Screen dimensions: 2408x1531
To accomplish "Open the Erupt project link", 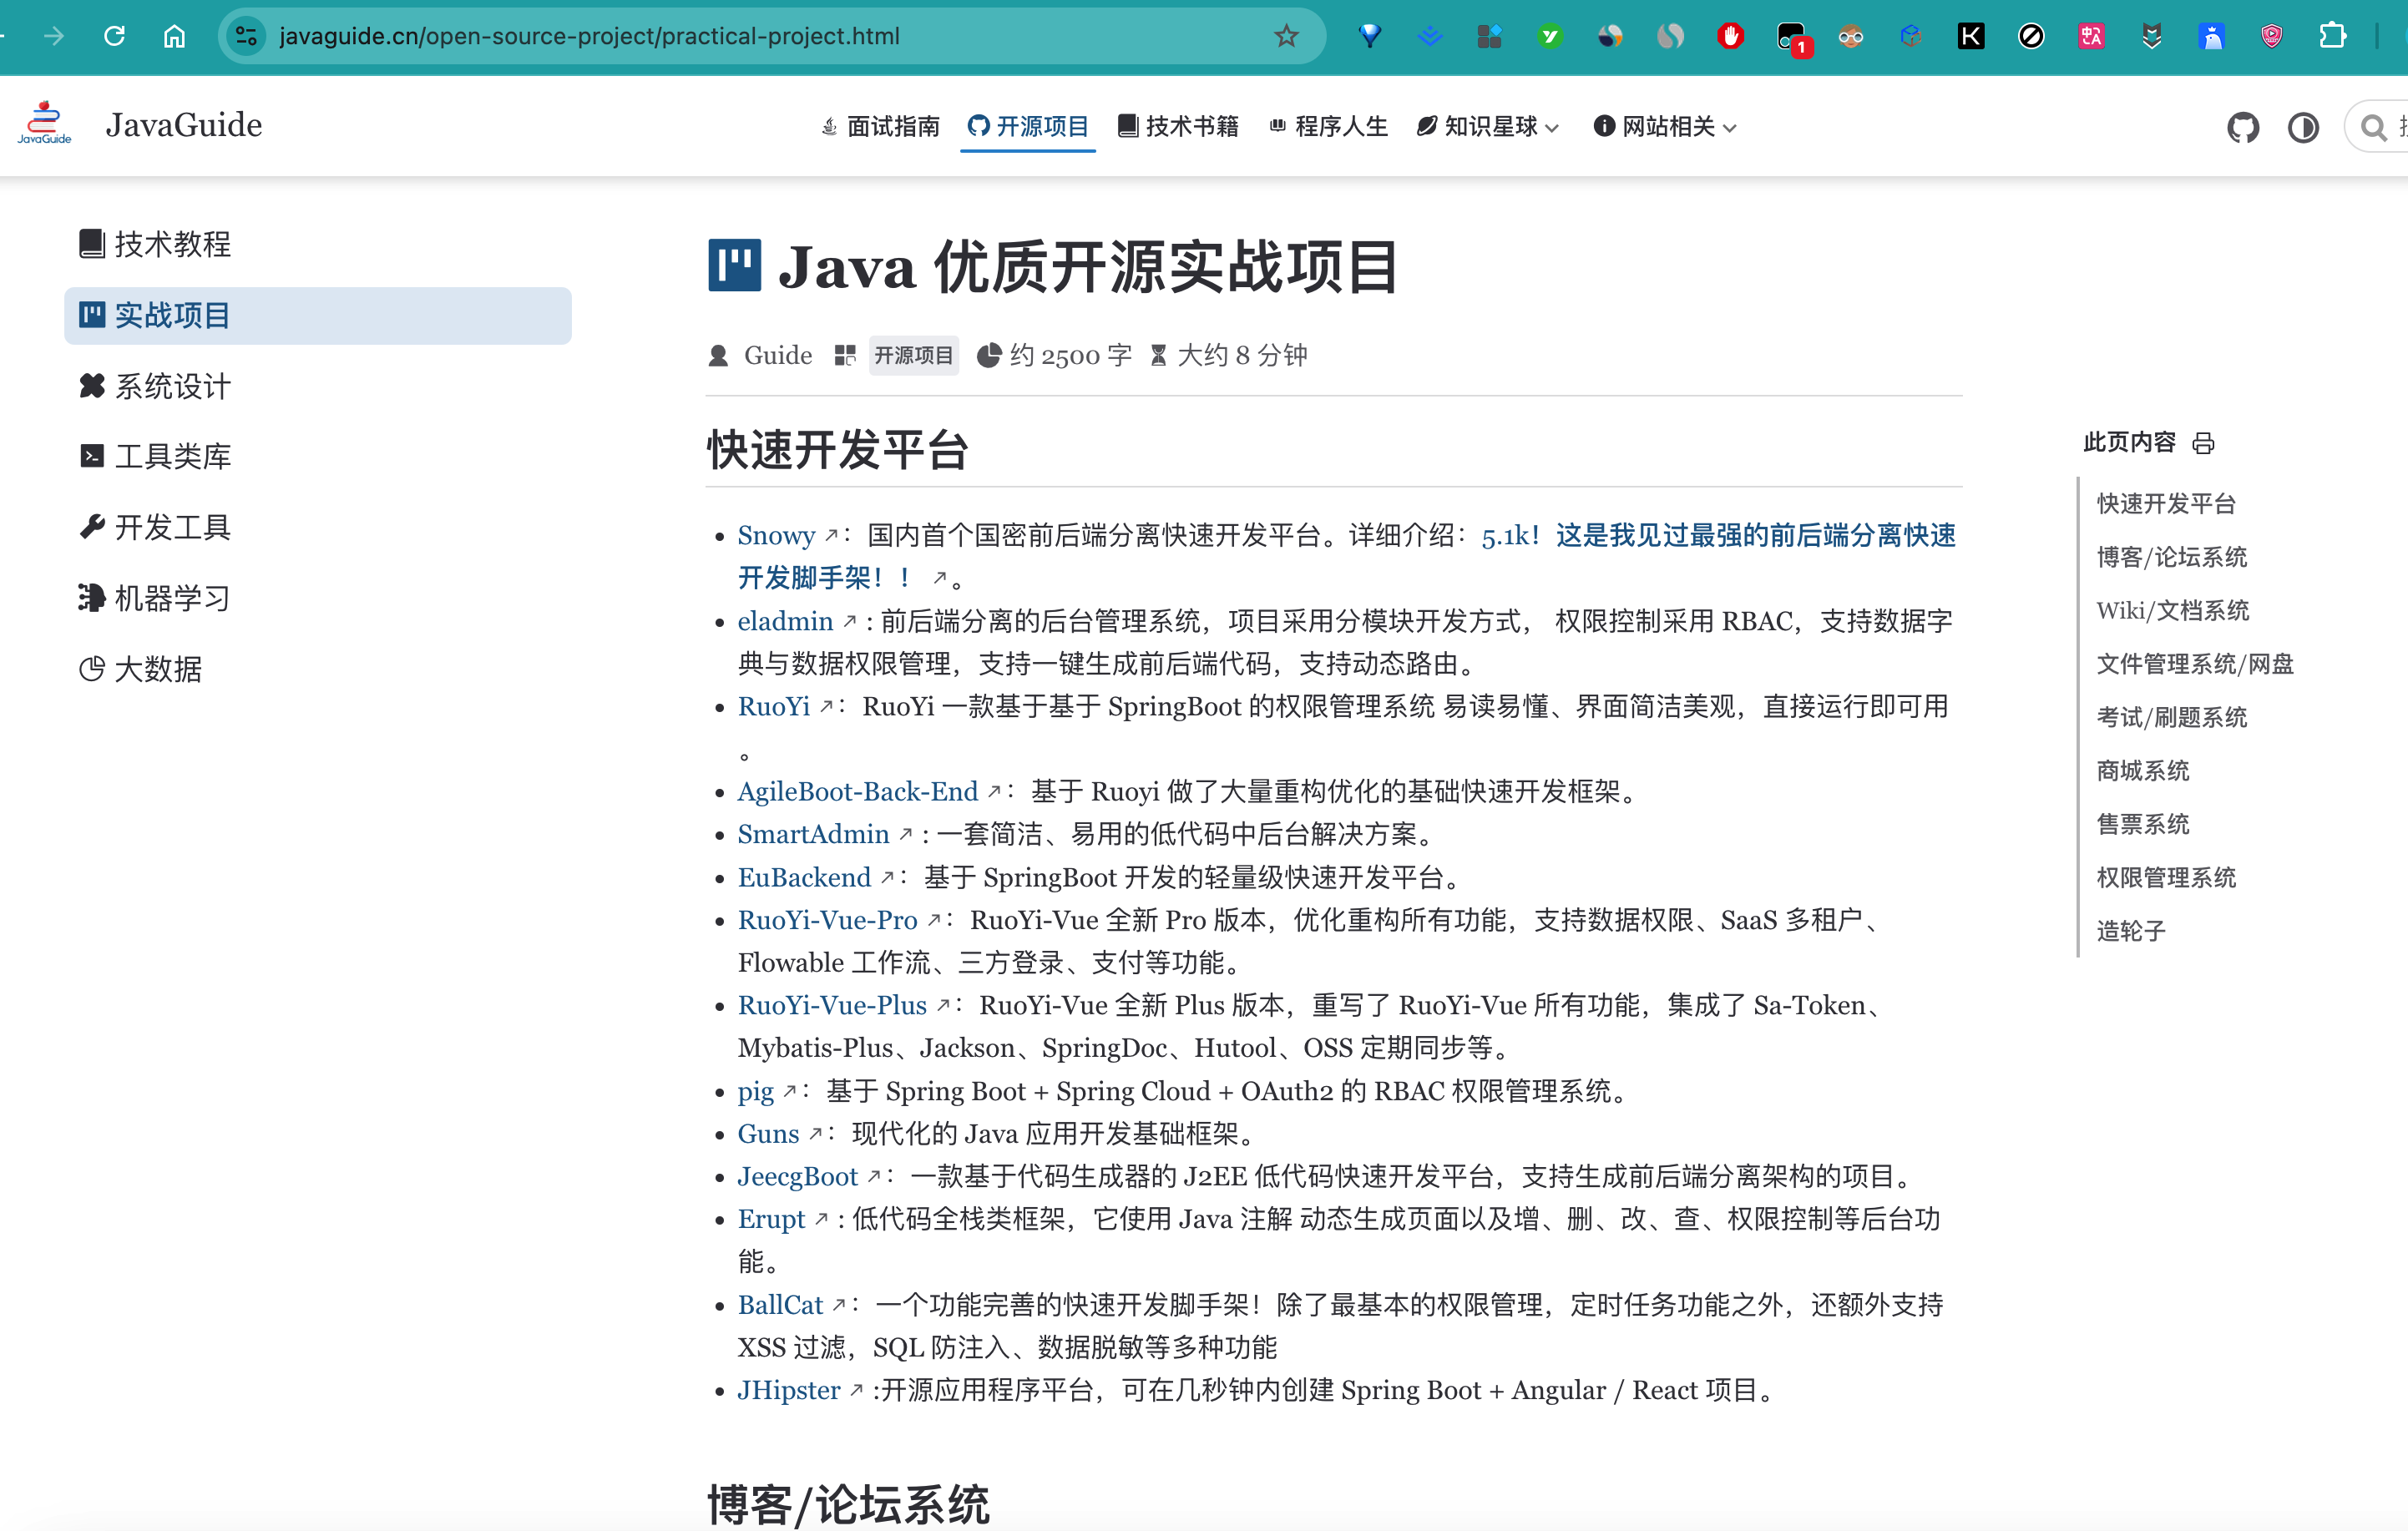I will [771, 1220].
